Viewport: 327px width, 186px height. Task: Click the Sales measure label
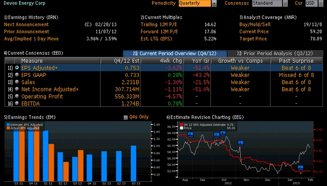(x=28, y=82)
